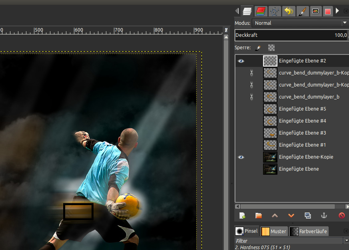349x250 pixels.
Task: Click the Deckkraft opacity slider
Action: [291, 35]
